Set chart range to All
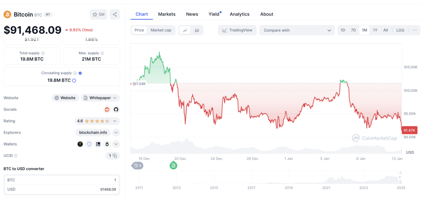This screenshot has width=421, height=199. click(x=386, y=30)
